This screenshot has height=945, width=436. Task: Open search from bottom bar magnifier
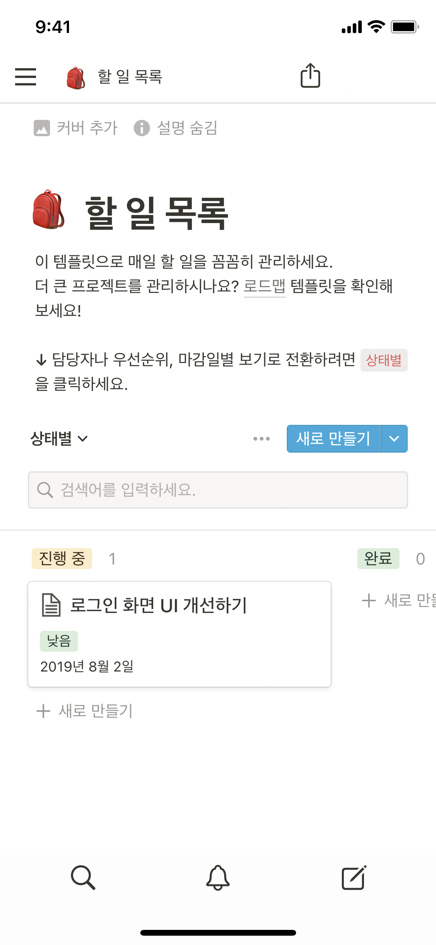tap(83, 877)
